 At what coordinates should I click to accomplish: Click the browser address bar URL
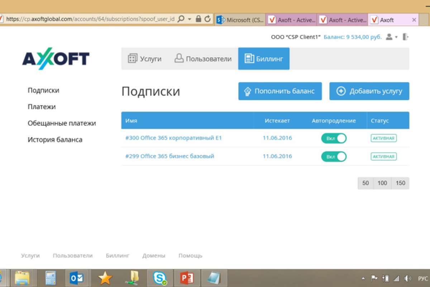(x=90, y=19)
